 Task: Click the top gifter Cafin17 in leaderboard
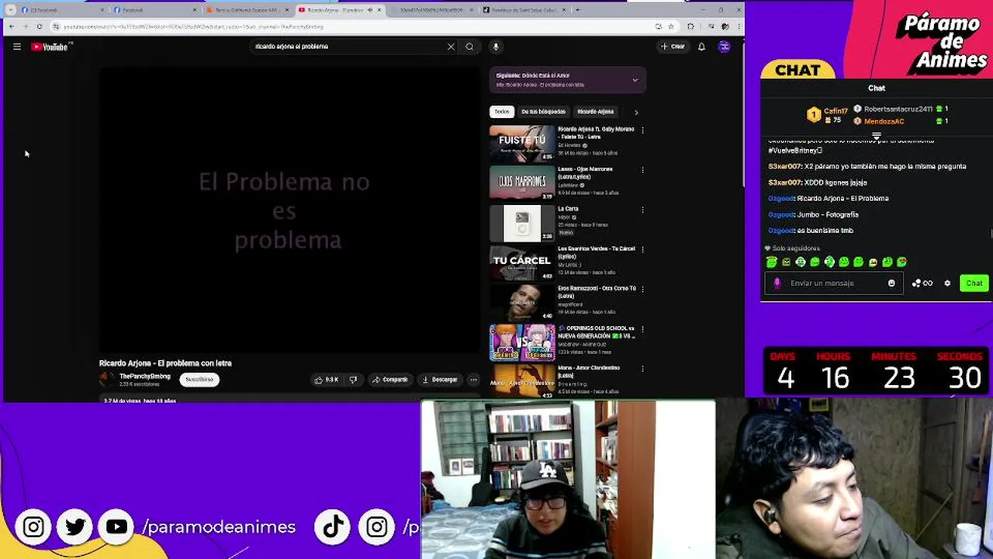pyautogui.click(x=836, y=112)
